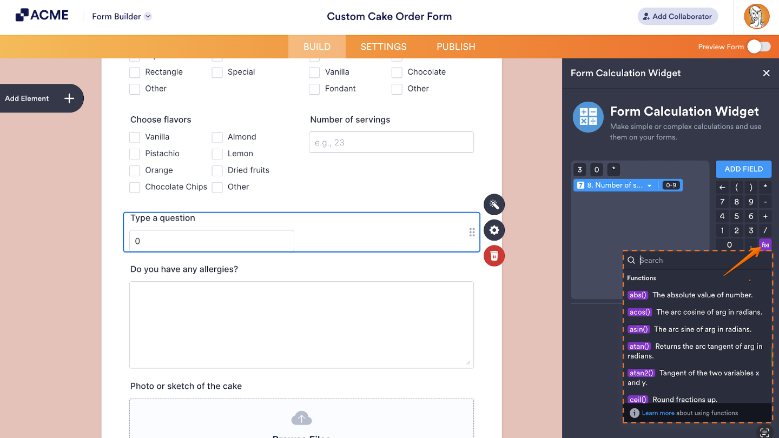This screenshot has width=779, height=438.
Task: Click the ADD FIELD button
Action: click(x=743, y=169)
